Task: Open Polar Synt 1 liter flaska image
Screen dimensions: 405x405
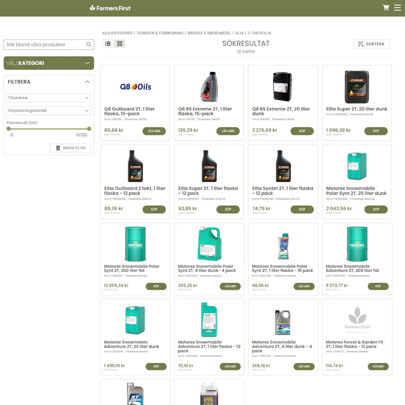Action: 283,246
